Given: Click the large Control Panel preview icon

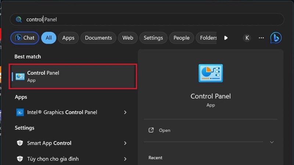Looking at the screenshot, I should (x=211, y=73).
